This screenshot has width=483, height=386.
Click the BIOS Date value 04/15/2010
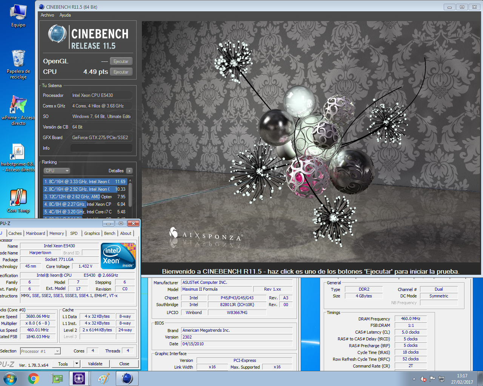(237, 344)
